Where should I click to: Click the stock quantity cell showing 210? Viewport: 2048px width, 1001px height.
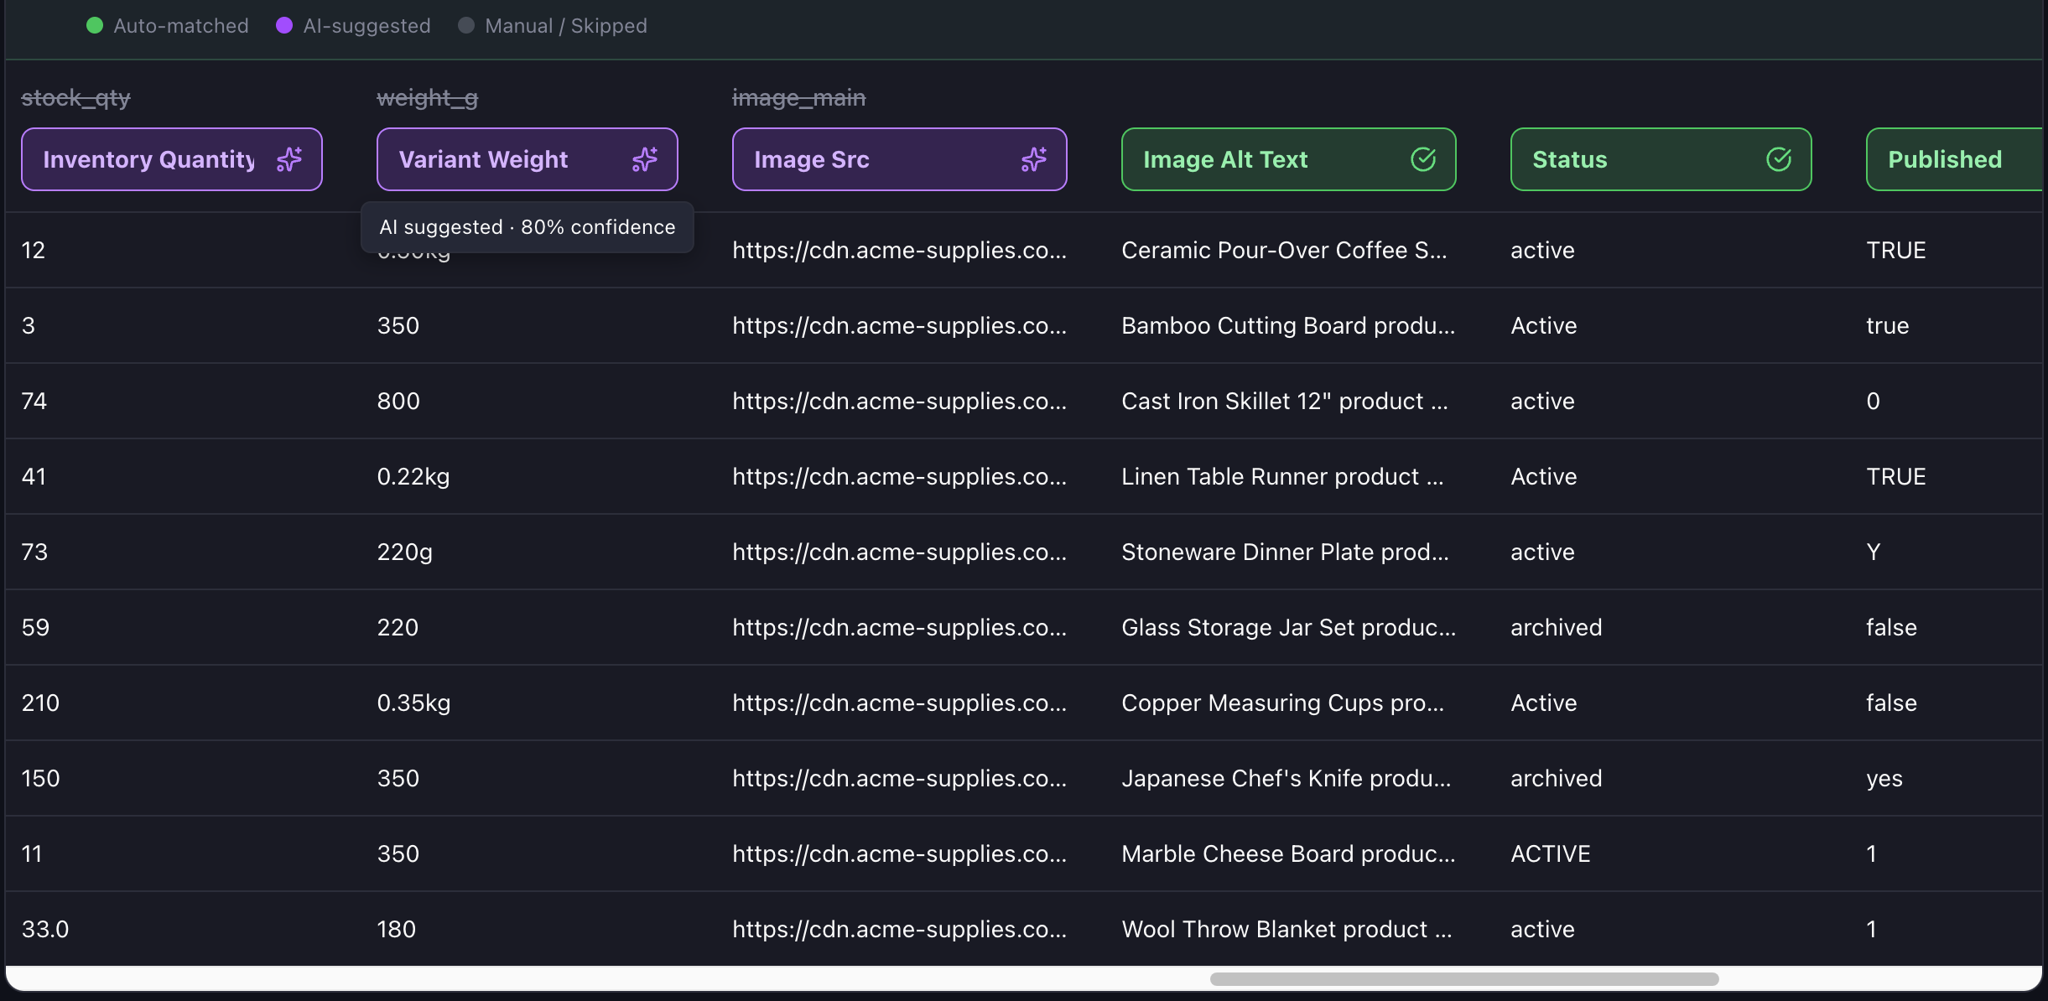coord(40,703)
